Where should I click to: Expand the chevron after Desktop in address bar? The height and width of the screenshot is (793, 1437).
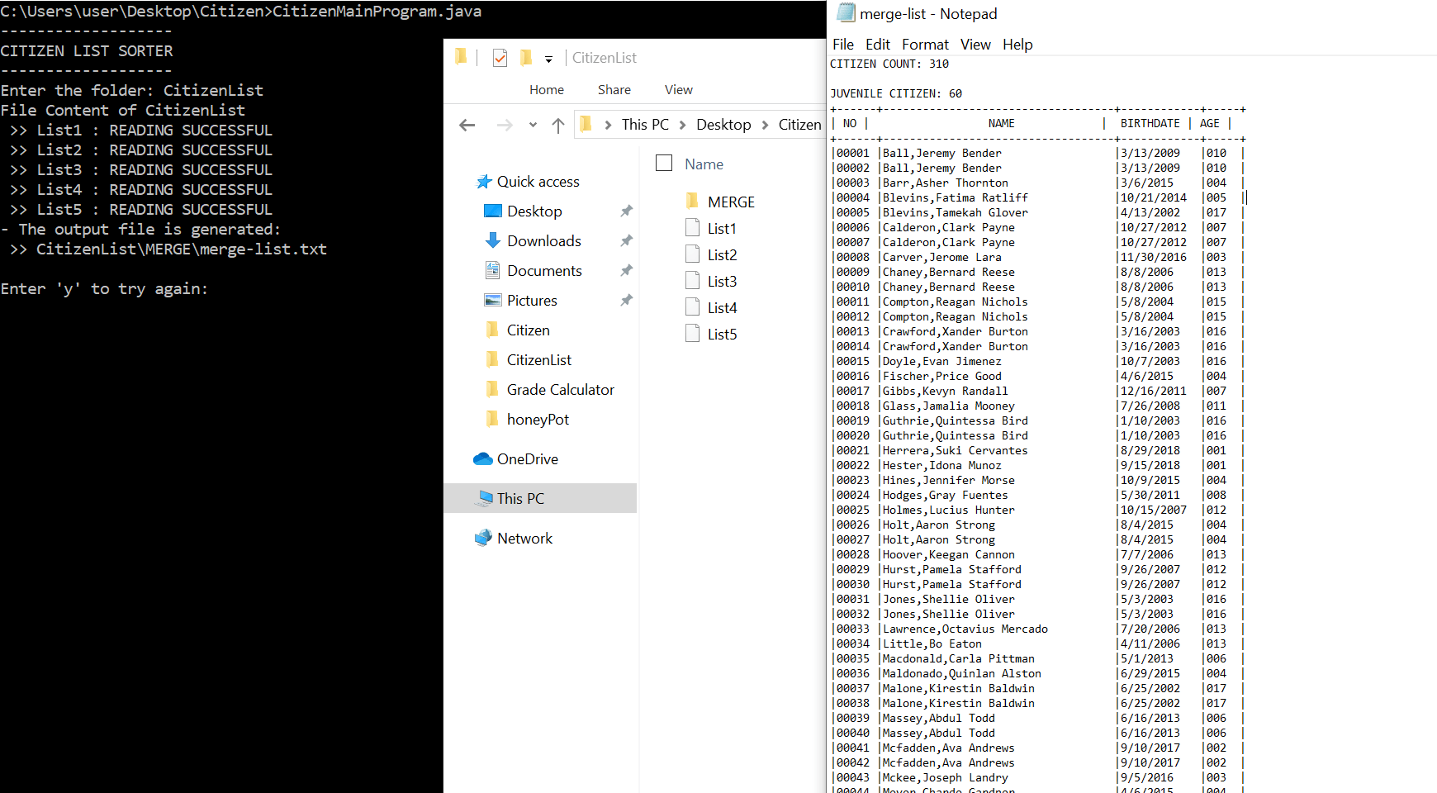click(x=765, y=125)
